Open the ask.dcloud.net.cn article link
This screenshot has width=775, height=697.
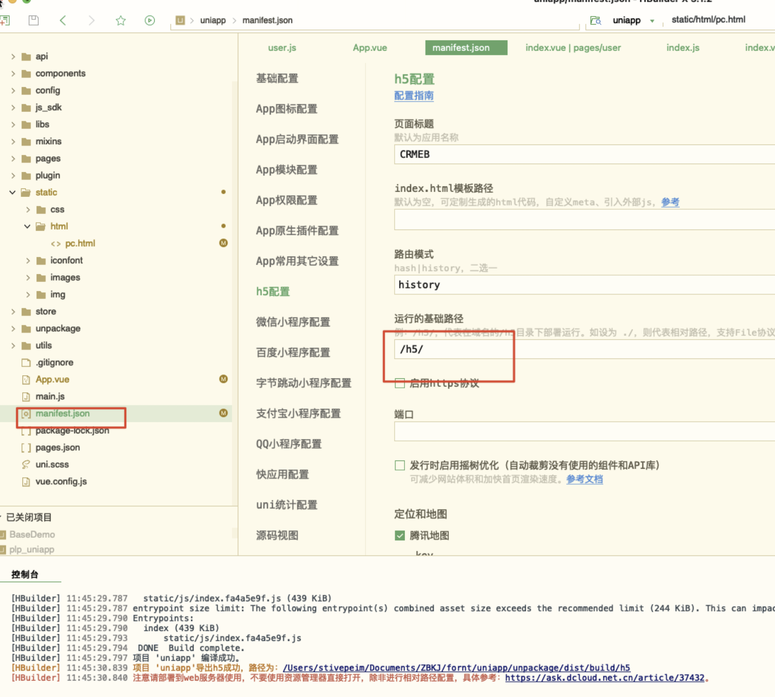click(x=604, y=678)
